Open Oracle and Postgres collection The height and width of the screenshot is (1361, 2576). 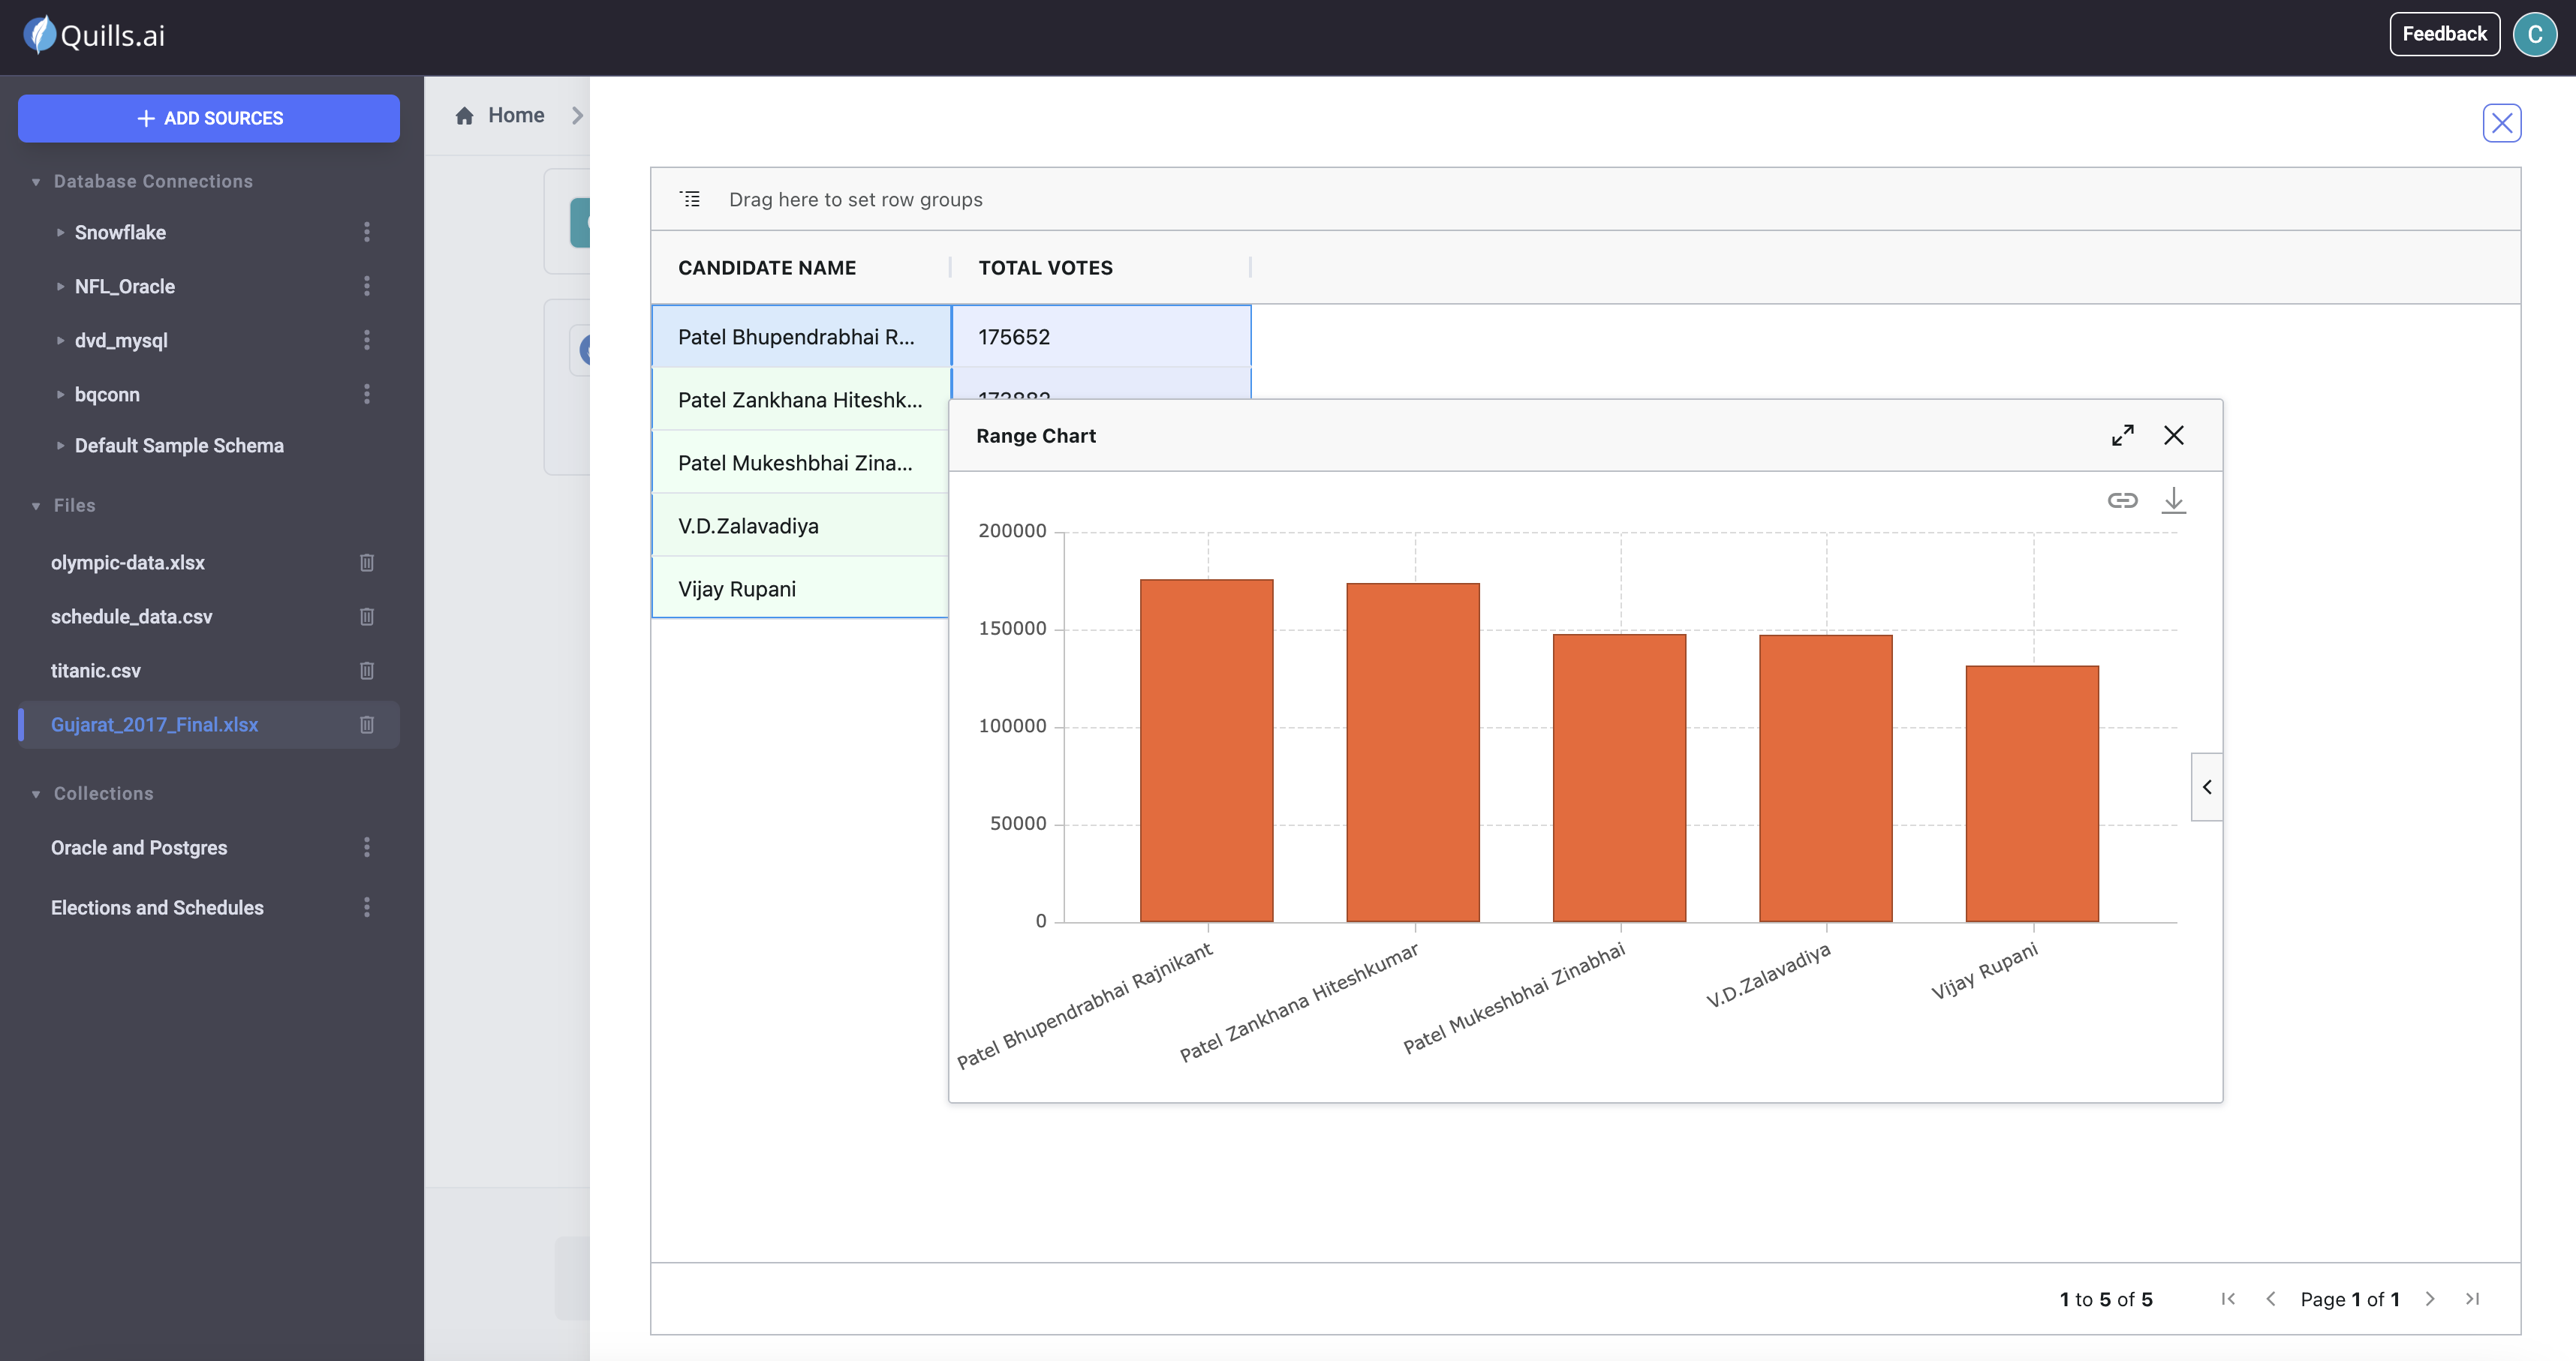click(139, 847)
